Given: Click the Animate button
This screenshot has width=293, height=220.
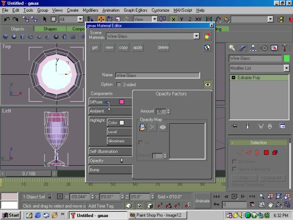Looking at the screenshot, I should coord(202,201).
